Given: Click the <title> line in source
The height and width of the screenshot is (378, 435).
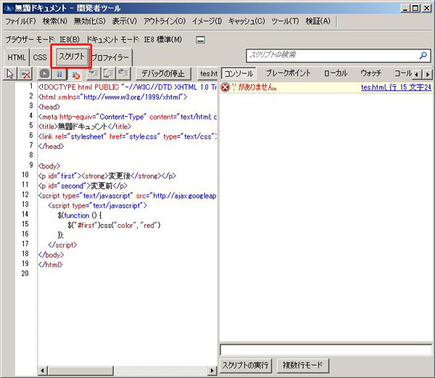Looking at the screenshot, I should [x=85, y=126].
